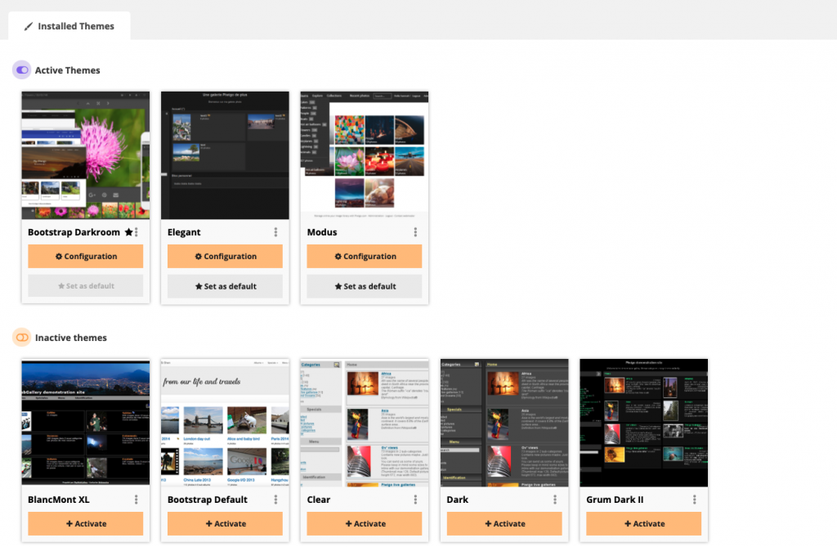Screen dimensions: 837x547
Task: Click the plus icon on Dark's Activate button
Action: [x=486, y=523]
